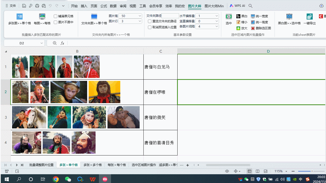Switch to the 公式 ribbon tab

[104, 6]
